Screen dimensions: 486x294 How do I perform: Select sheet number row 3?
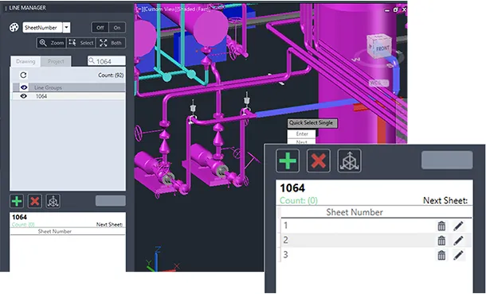point(376,255)
